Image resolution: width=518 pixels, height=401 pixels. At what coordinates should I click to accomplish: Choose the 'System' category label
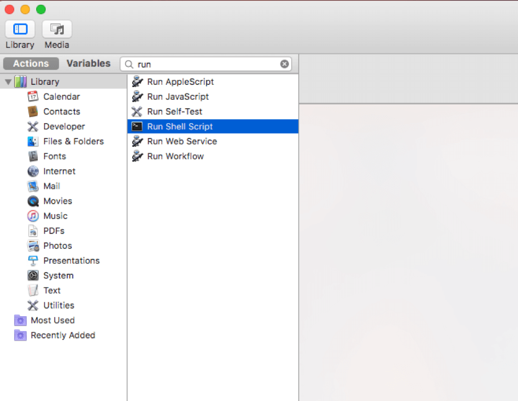(x=58, y=276)
